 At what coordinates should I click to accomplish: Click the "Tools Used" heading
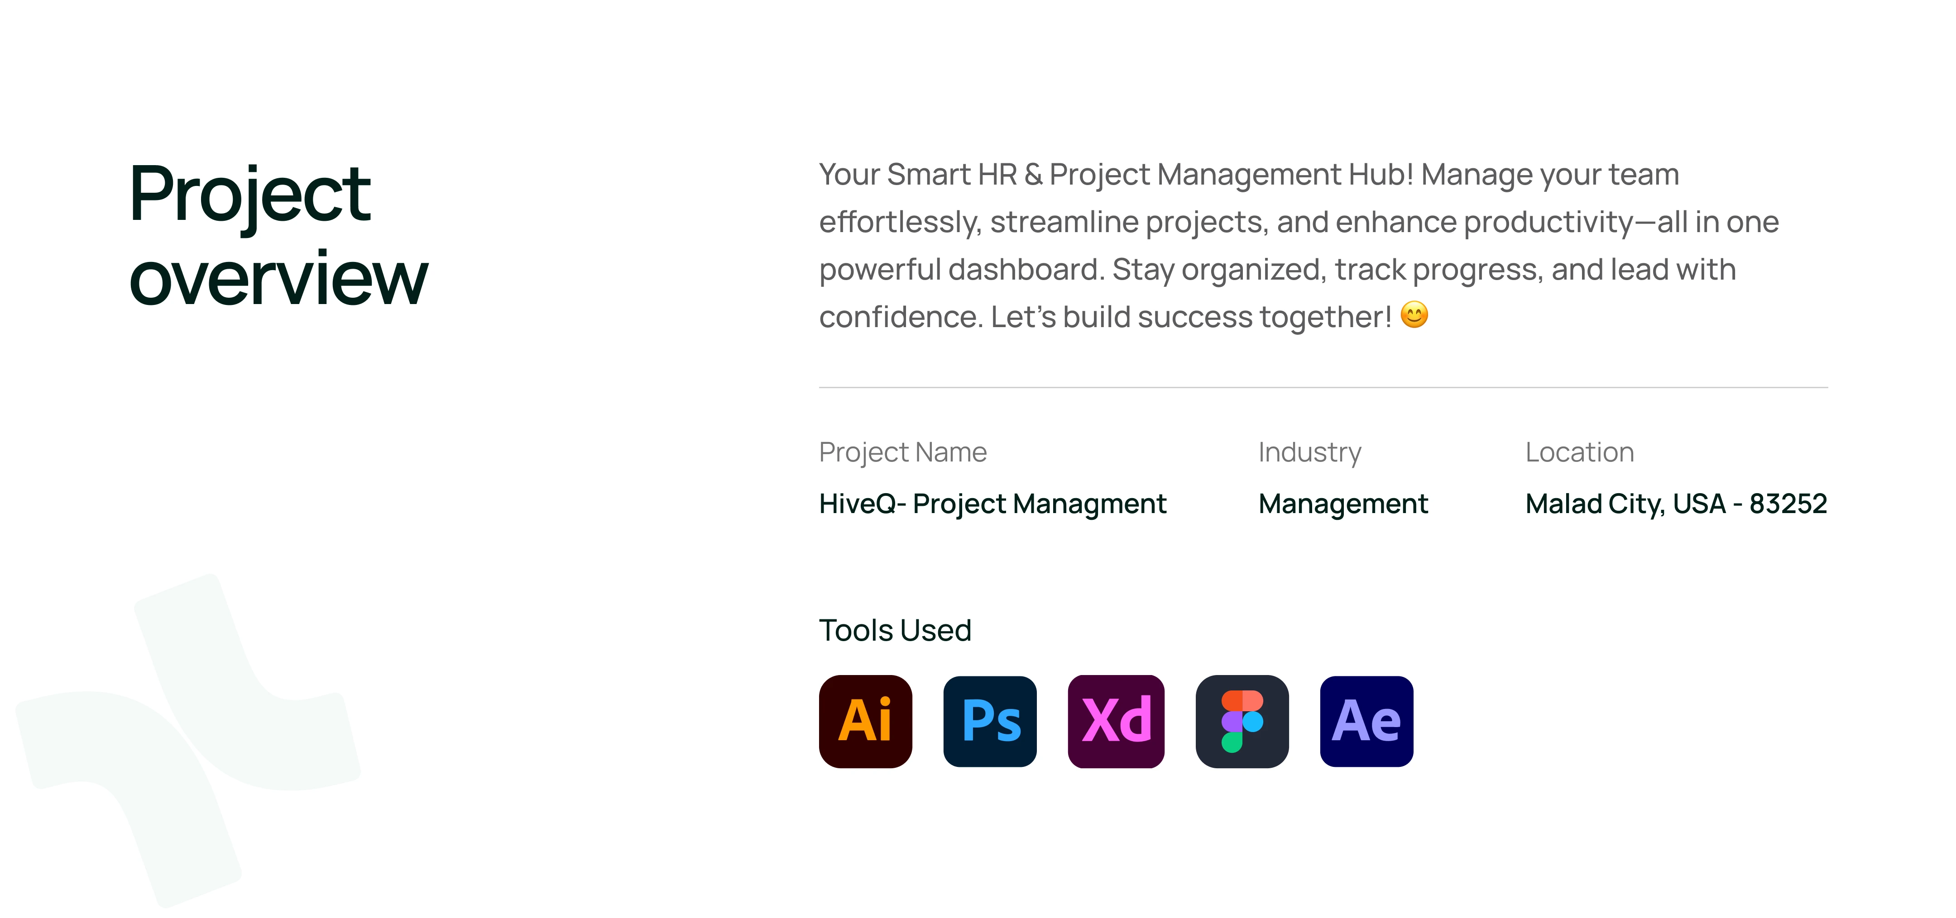895,630
